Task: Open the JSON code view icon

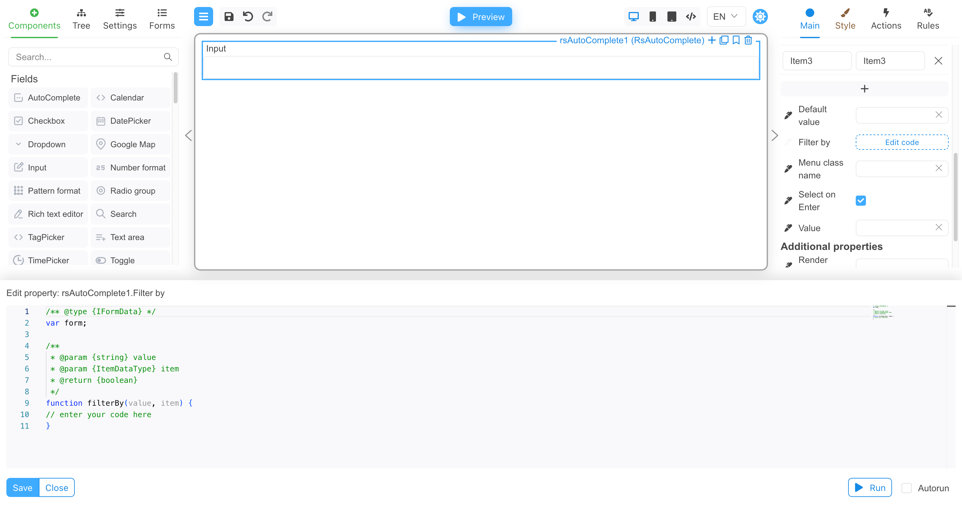Action: (691, 17)
